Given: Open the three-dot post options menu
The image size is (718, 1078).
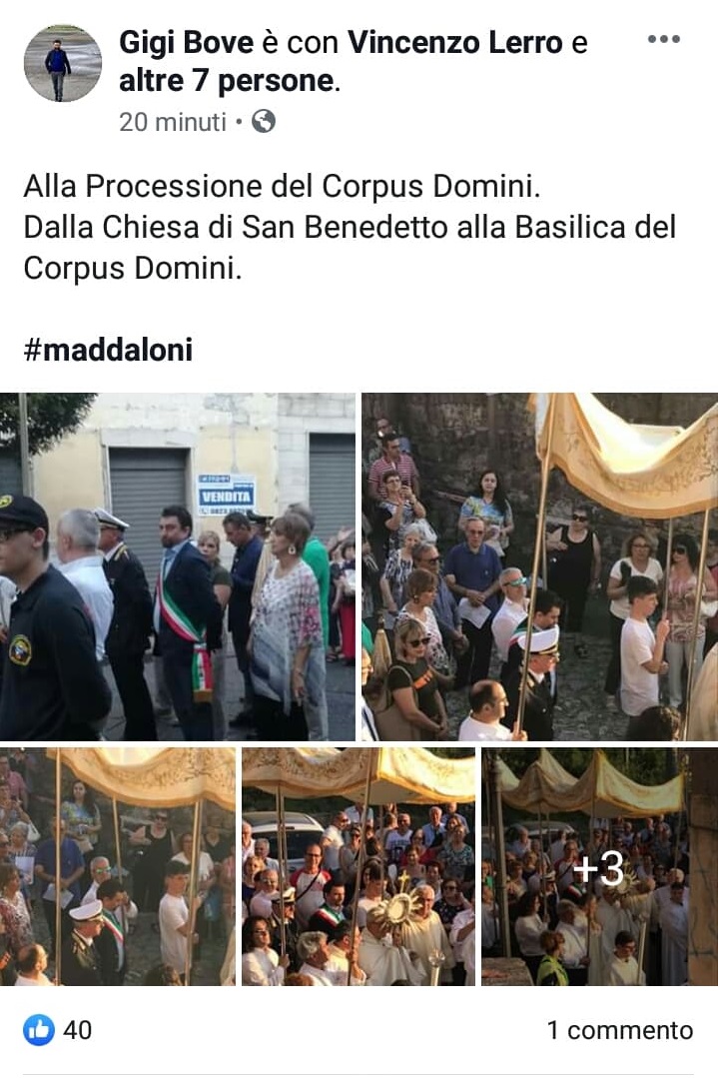Looking at the screenshot, I should (x=664, y=40).
